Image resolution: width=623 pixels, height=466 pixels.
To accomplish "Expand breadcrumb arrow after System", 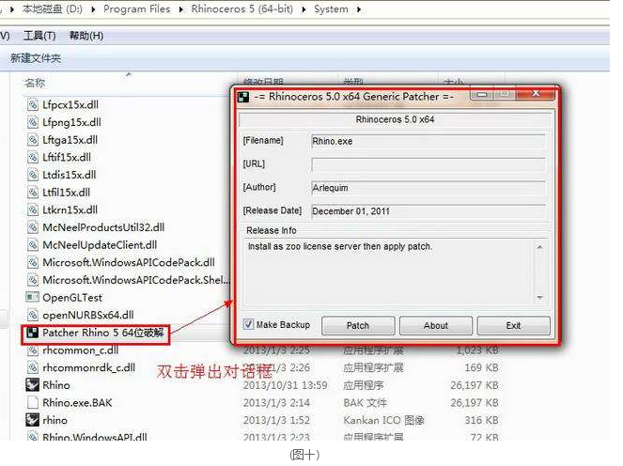I will tap(359, 9).
